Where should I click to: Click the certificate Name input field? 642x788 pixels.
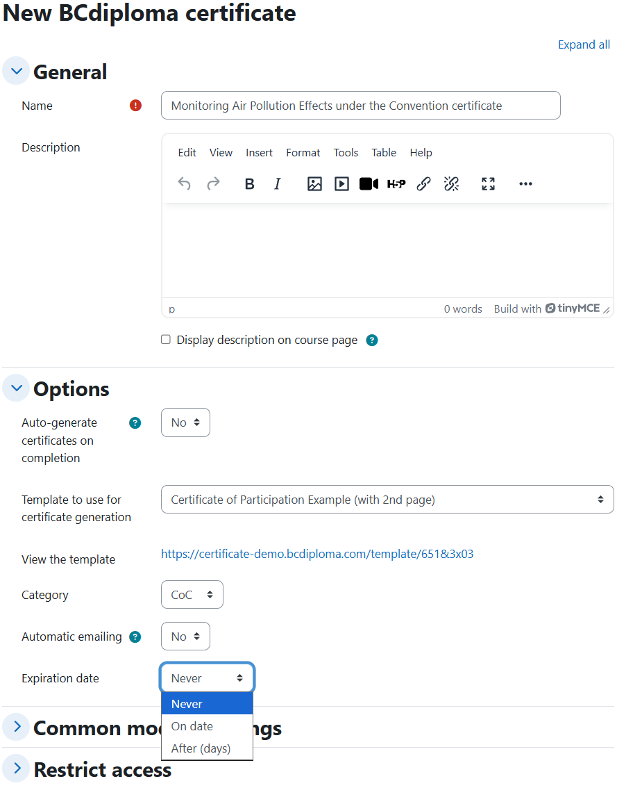(360, 106)
